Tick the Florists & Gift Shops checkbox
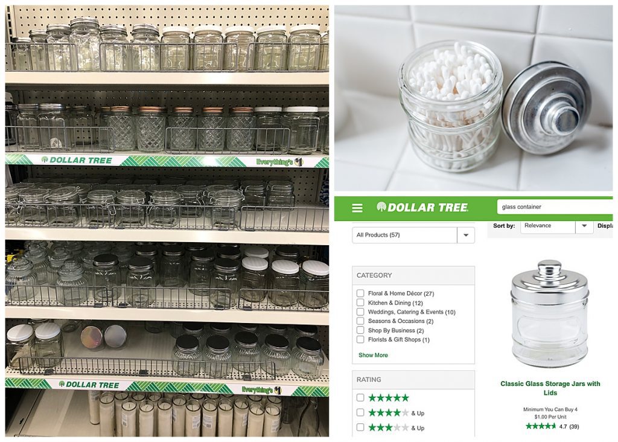Viewport: 618px width, 442px height. click(360, 339)
